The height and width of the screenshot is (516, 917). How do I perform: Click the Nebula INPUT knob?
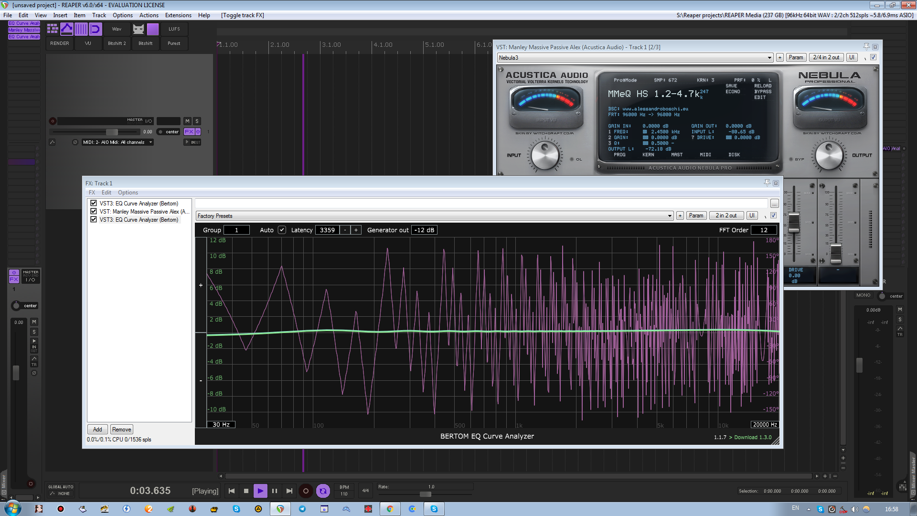(x=545, y=155)
